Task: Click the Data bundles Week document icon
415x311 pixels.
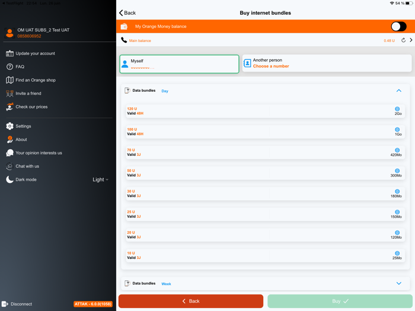Action: coord(127,283)
